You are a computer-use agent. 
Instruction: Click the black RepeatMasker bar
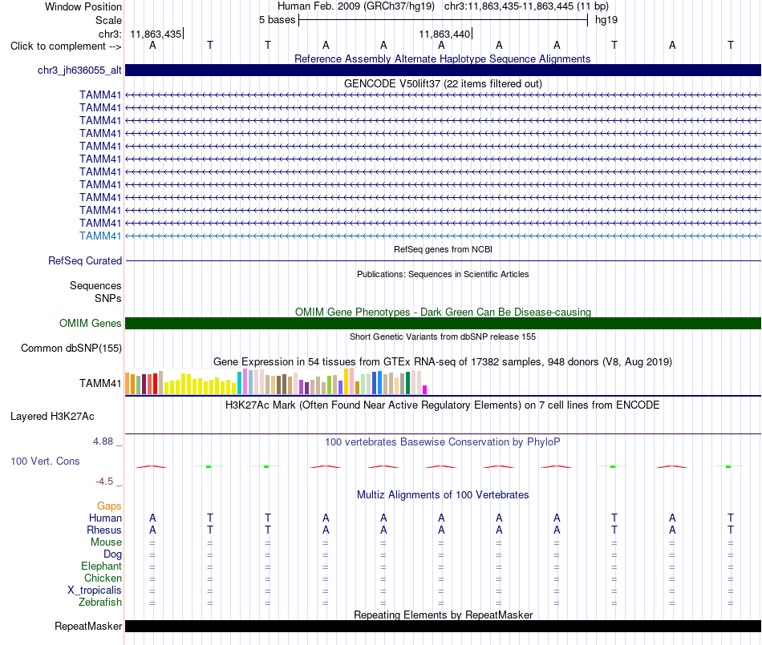pos(443,626)
